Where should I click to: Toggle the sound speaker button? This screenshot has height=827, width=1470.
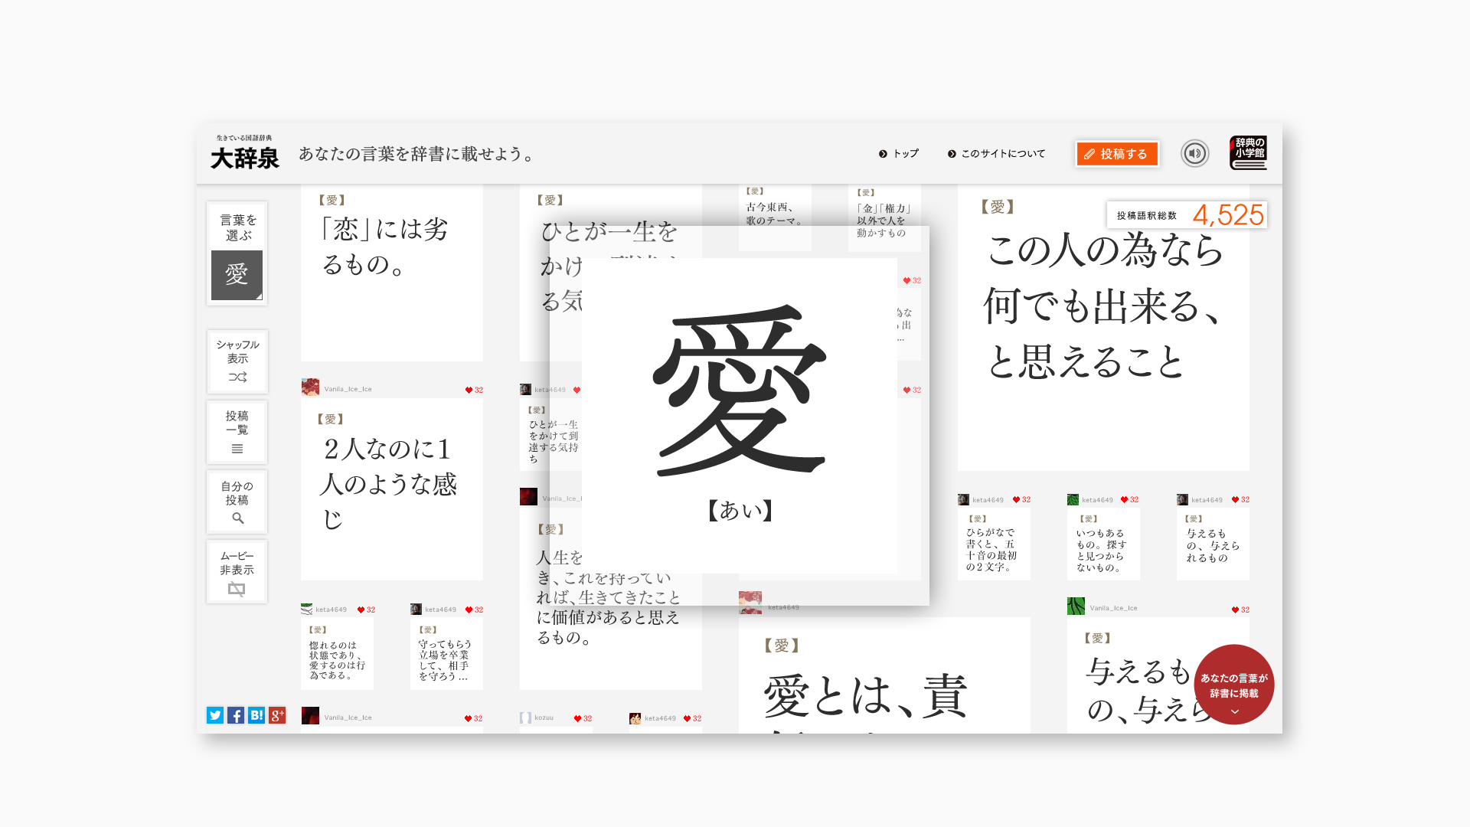pyautogui.click(x=1194, y=153)
